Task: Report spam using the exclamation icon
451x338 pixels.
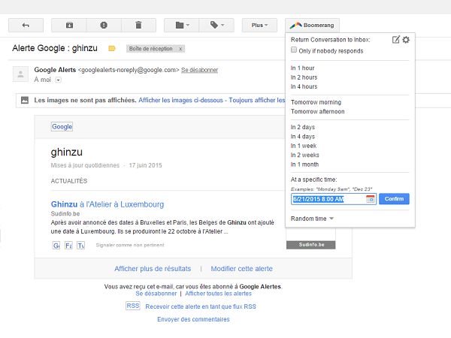Action: point(104,26)
